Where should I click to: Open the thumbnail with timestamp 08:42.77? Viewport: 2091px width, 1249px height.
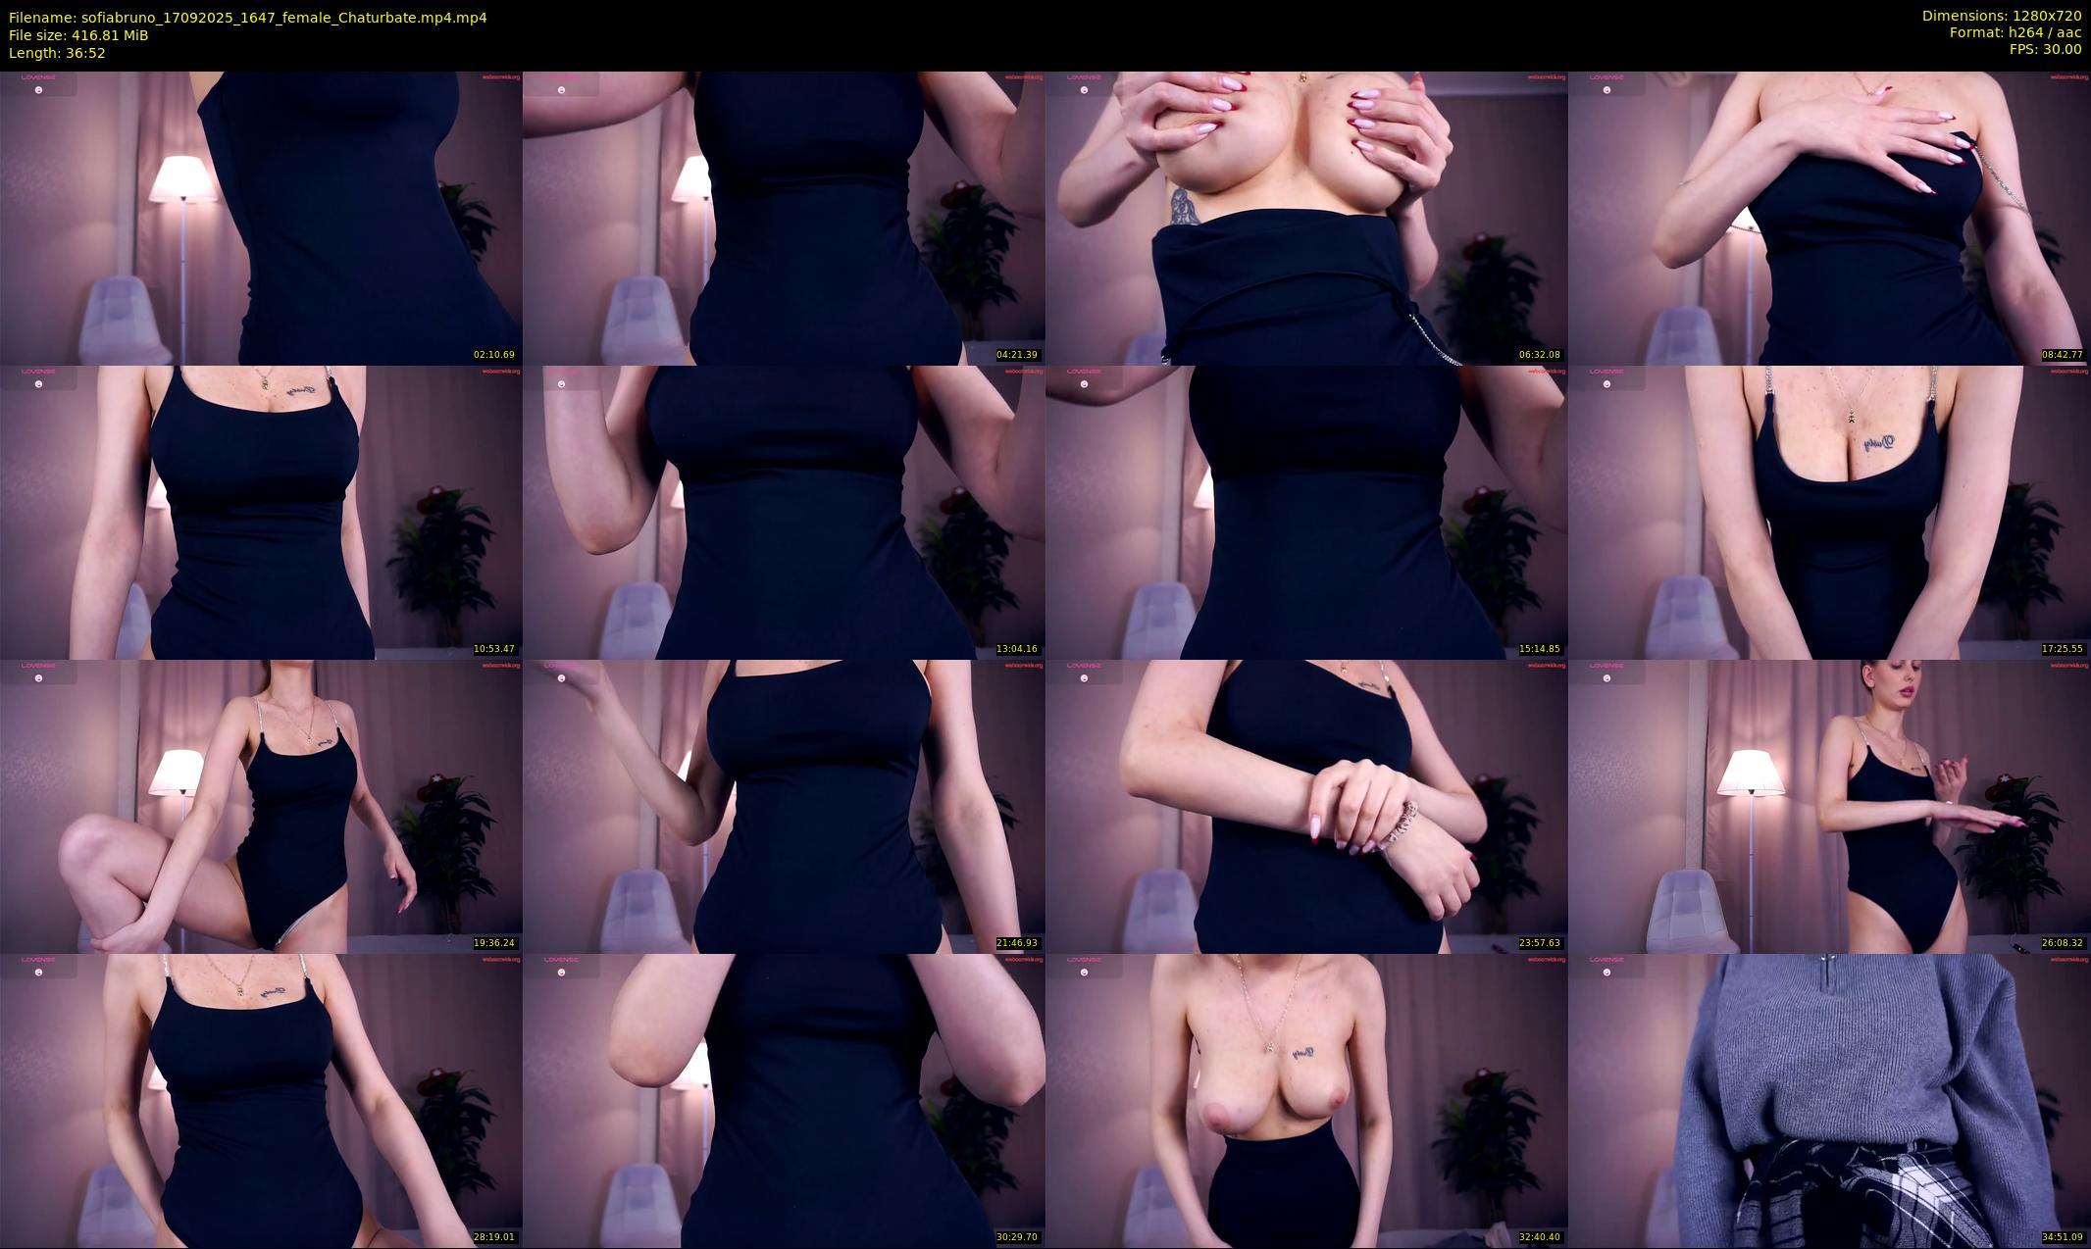pos(1829,218)
